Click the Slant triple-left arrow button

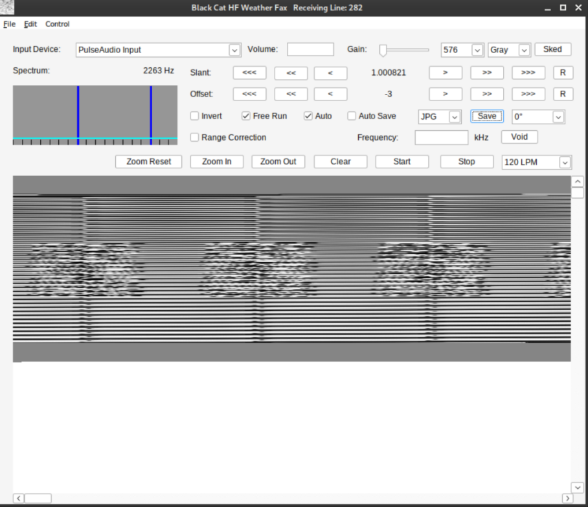(x=249, y=73)
